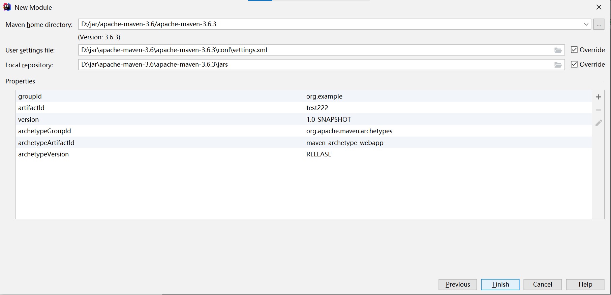
Task: Click the 1.0-SNAPSHOT value
Action: pyautogui.click(x=329, y=119)
